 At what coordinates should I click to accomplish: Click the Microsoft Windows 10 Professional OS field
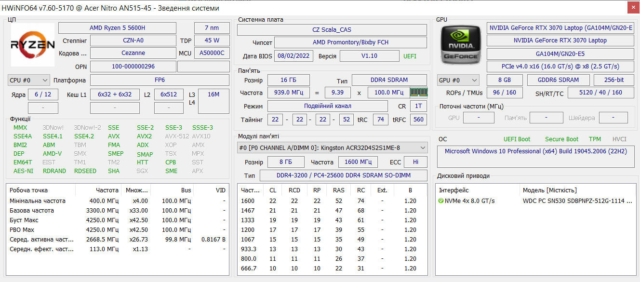pos(535,151)
